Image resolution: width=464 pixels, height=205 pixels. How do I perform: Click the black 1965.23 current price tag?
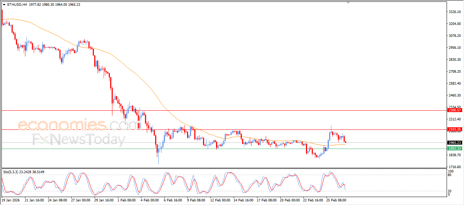(x=454, y=143)
